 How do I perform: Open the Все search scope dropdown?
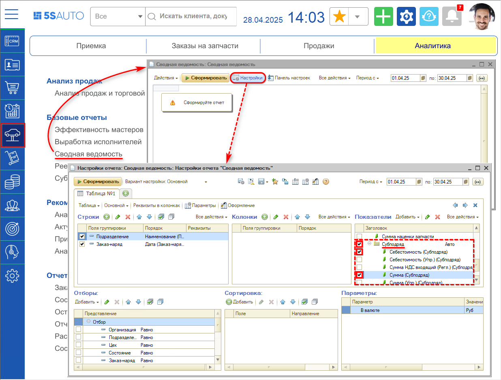118,17
